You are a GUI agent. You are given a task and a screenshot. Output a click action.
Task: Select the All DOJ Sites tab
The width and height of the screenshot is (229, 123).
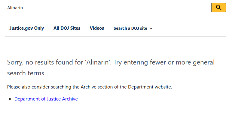point(67,28)
